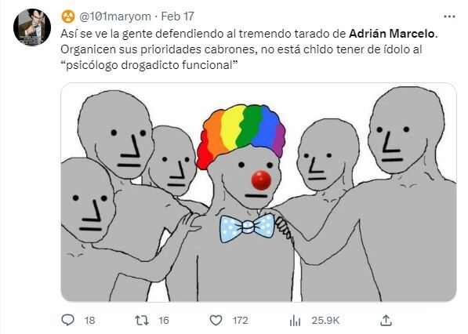This screenshot has height=334, width=468.
Task: Click the radioactive emoji beside the username
Action: point(68,16)
